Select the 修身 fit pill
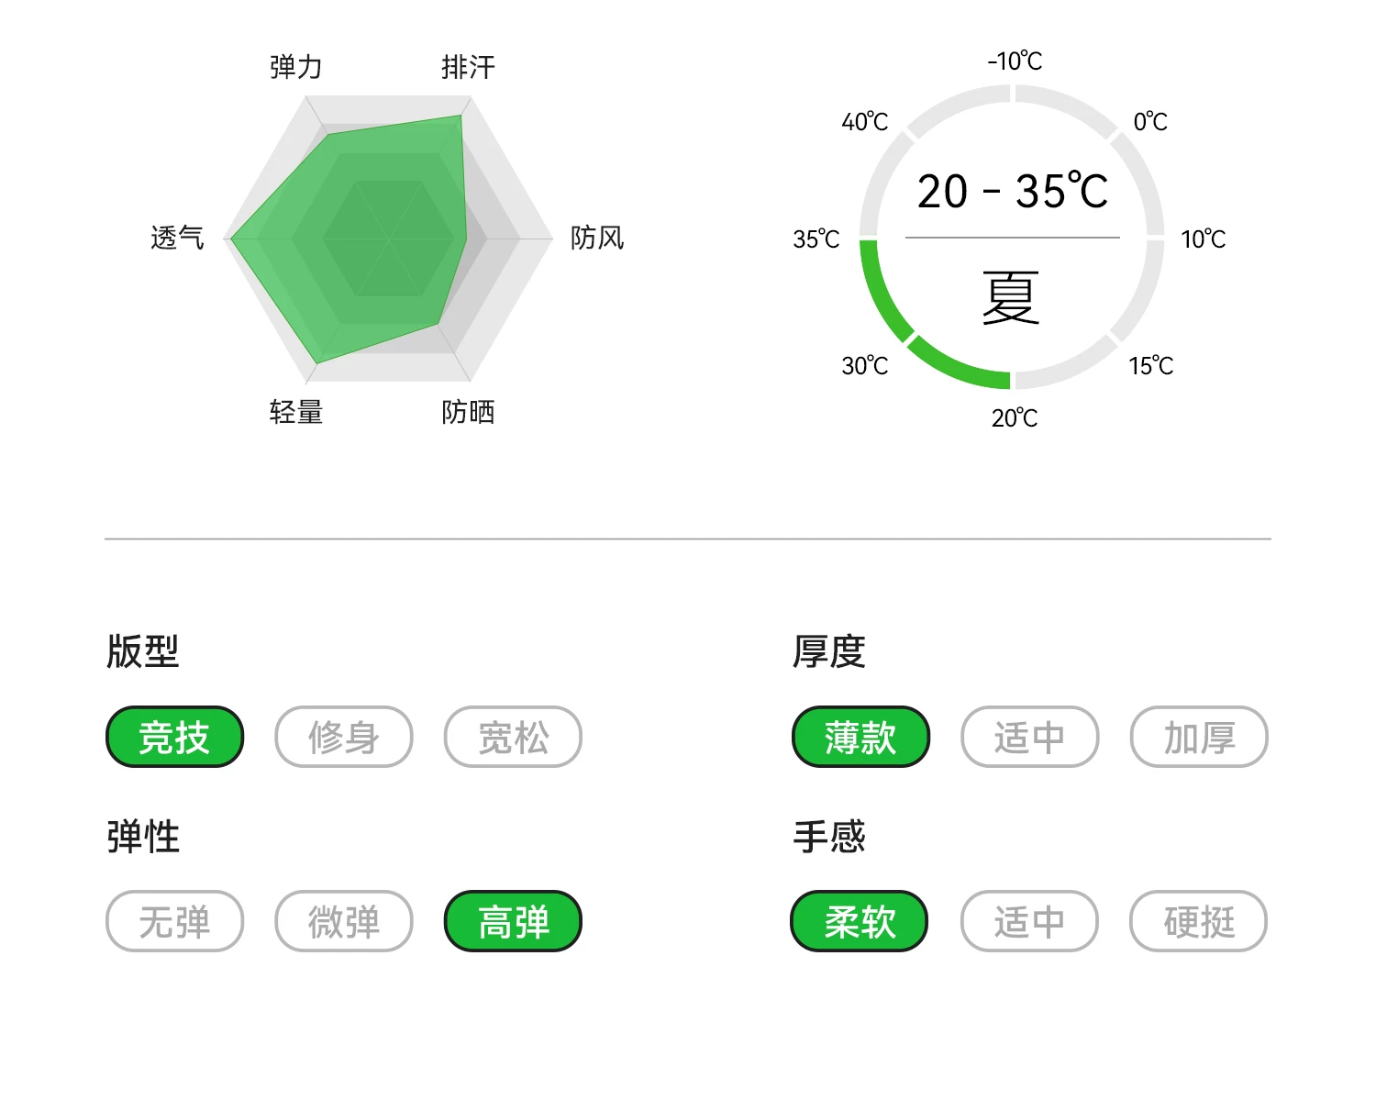 [x=344, y=737]
